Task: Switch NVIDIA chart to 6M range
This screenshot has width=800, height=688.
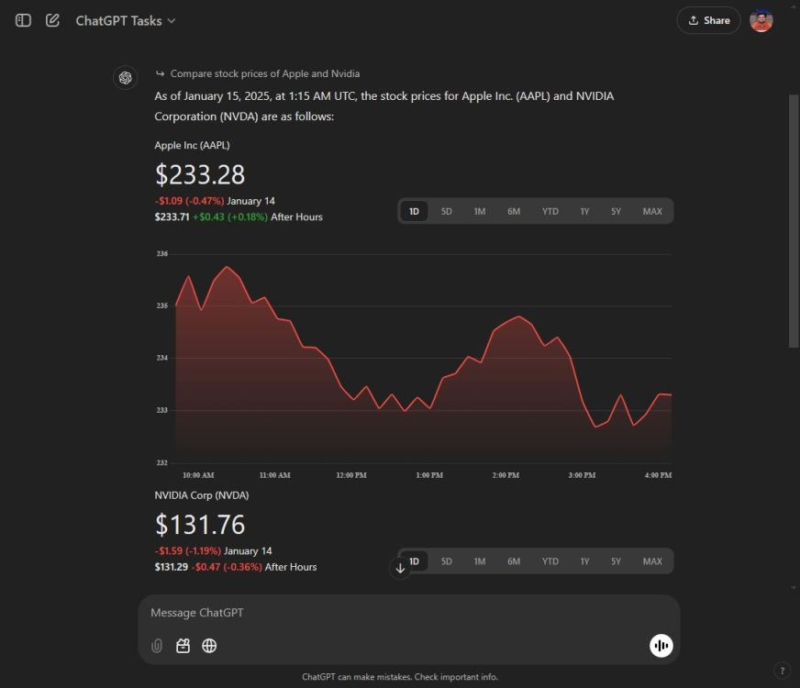Action: pyautogui.click(x=514, y=561)
